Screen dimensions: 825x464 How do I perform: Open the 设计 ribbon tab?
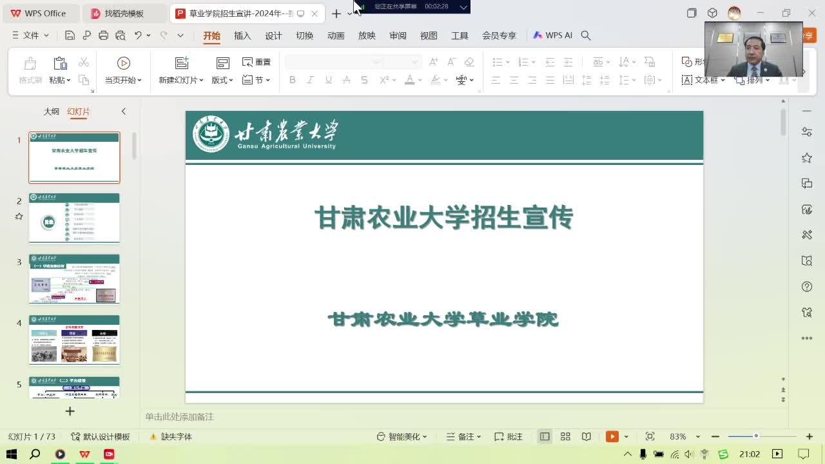tap(273, 35)
